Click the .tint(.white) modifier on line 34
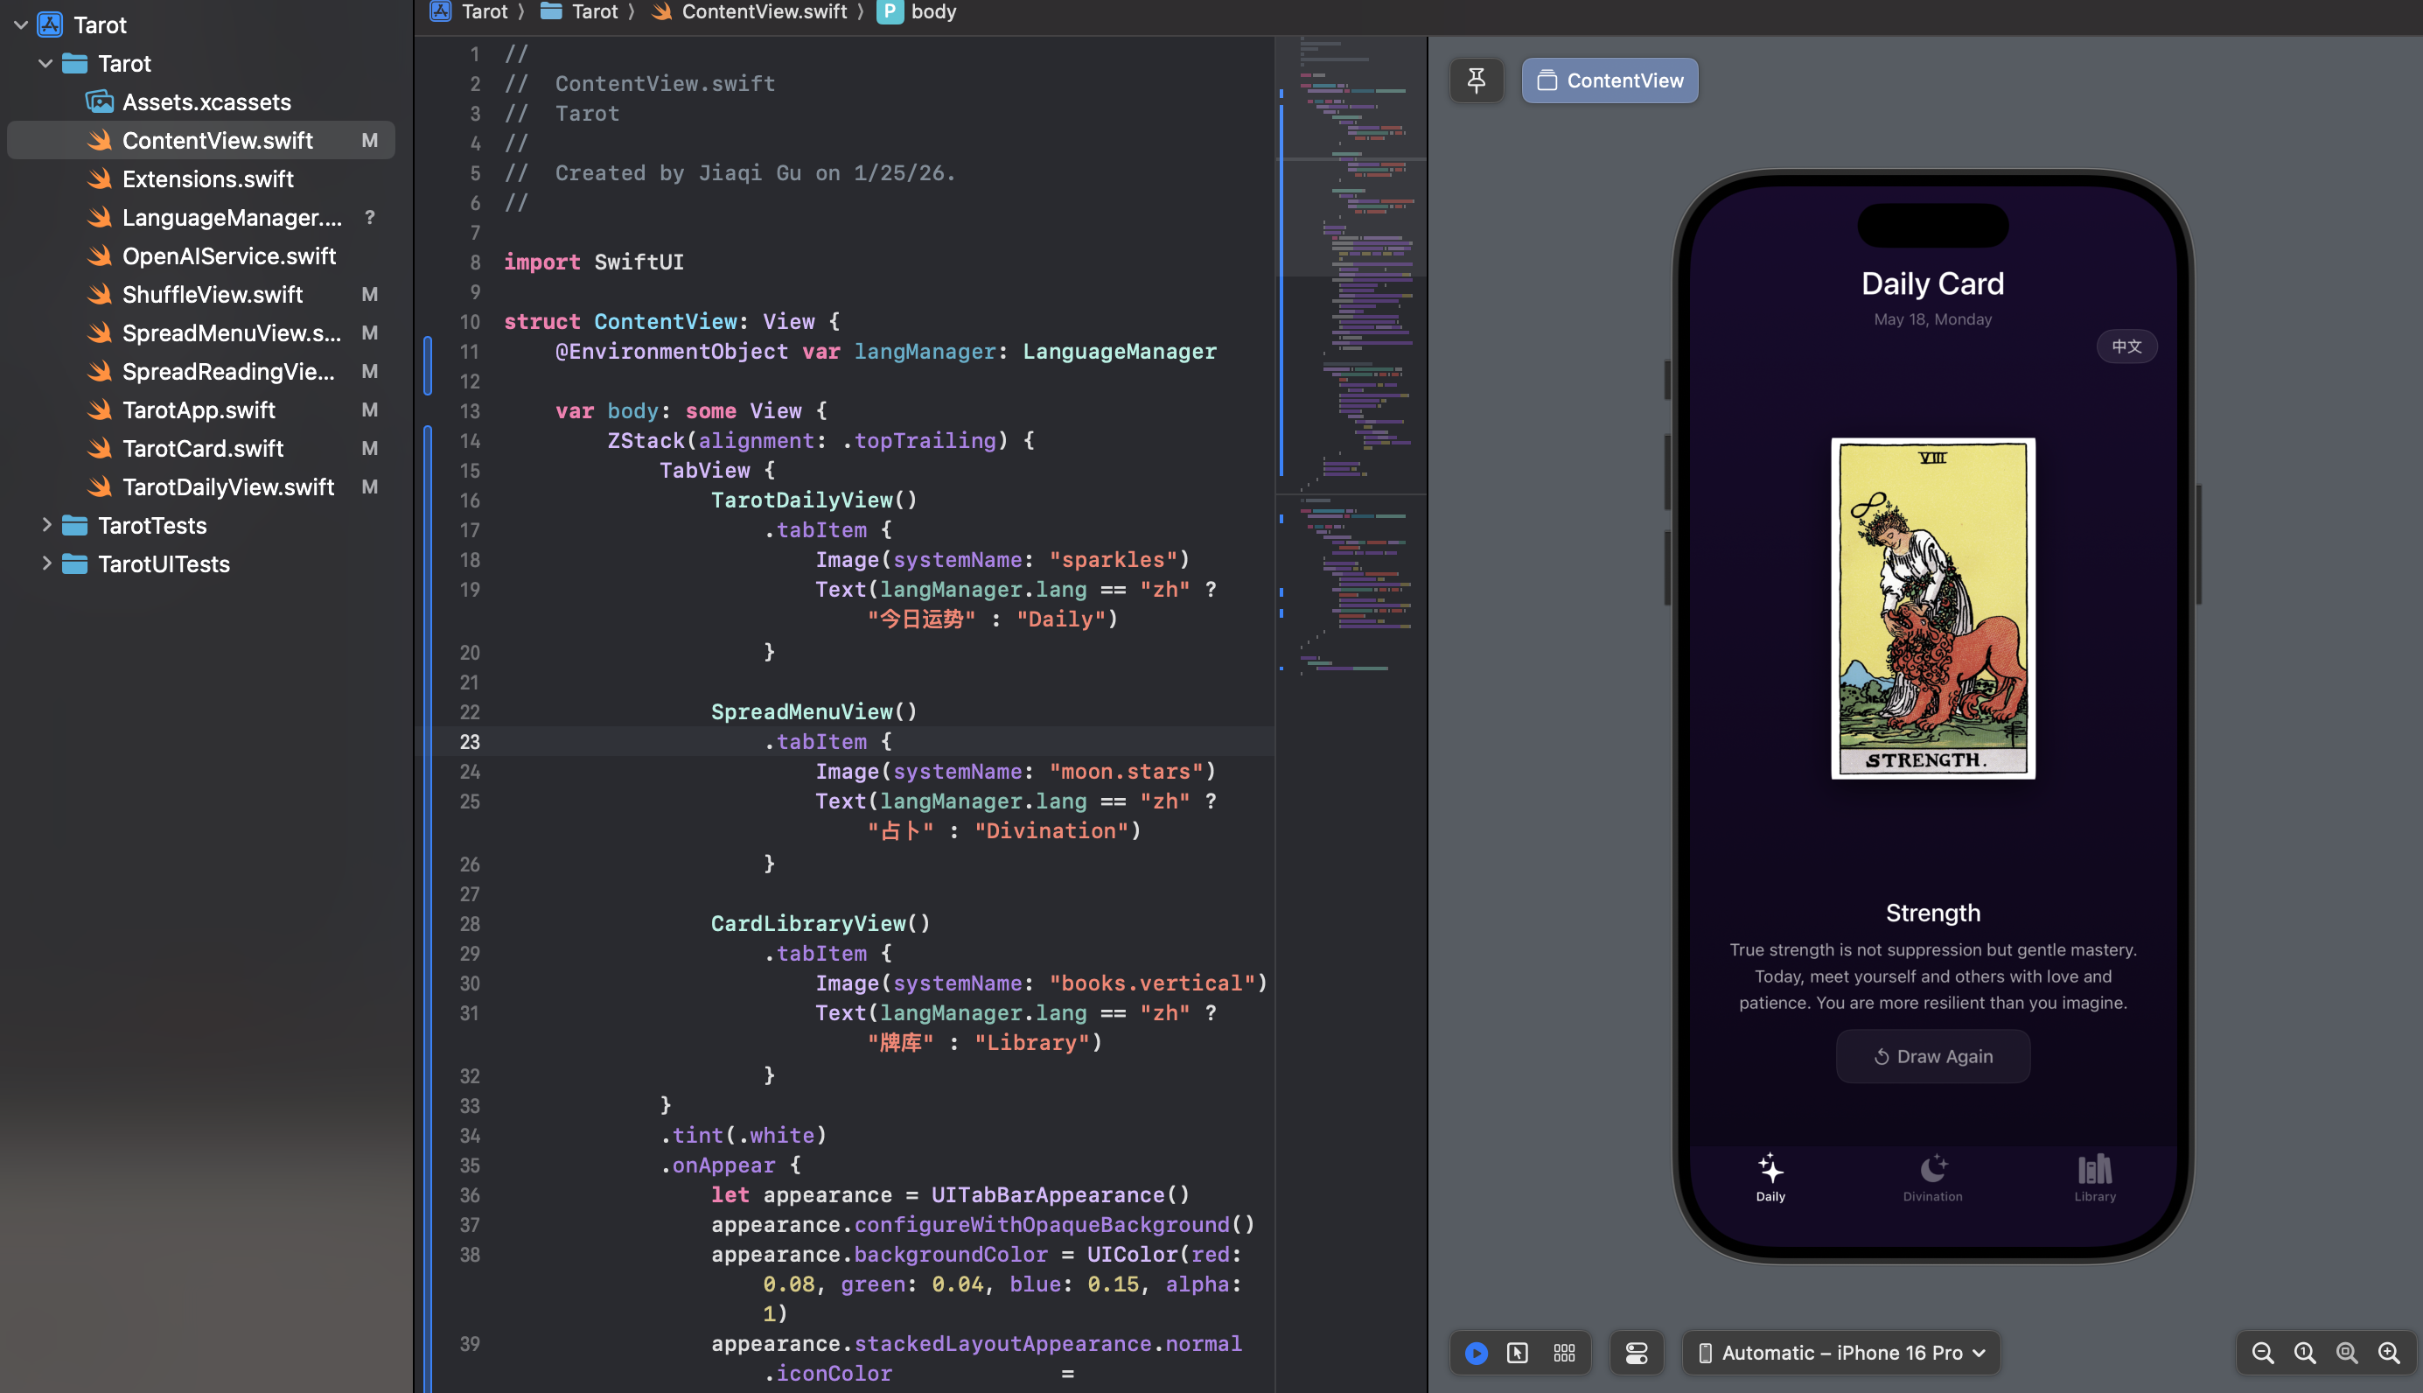The width and height of the screenshot is (2423, 1393). coord(743,1136)
